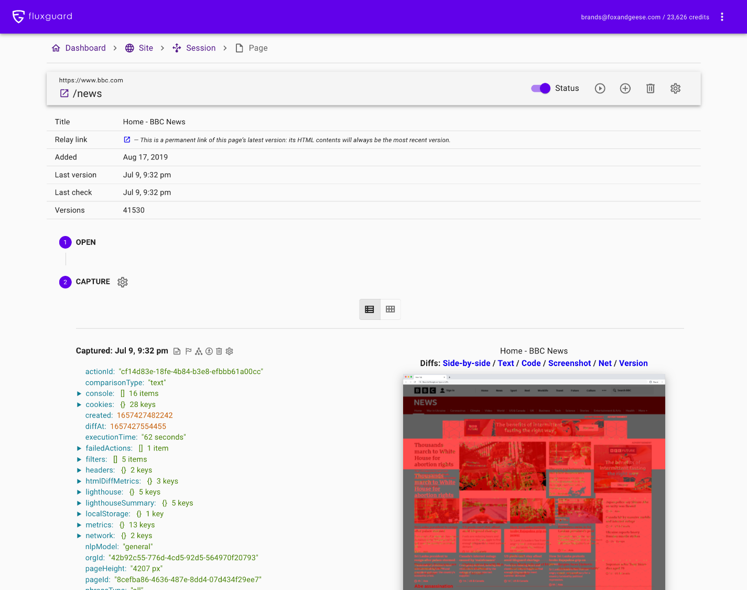The width and height of the screenshot is (747, 590).
Task: Click the pageId value
Action: [x=188, y=580]
